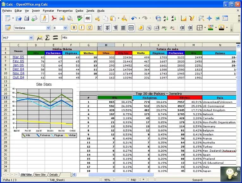242x183 pixels.
Task: Open the Inserir menu
Action: click(x=36, y=11)
